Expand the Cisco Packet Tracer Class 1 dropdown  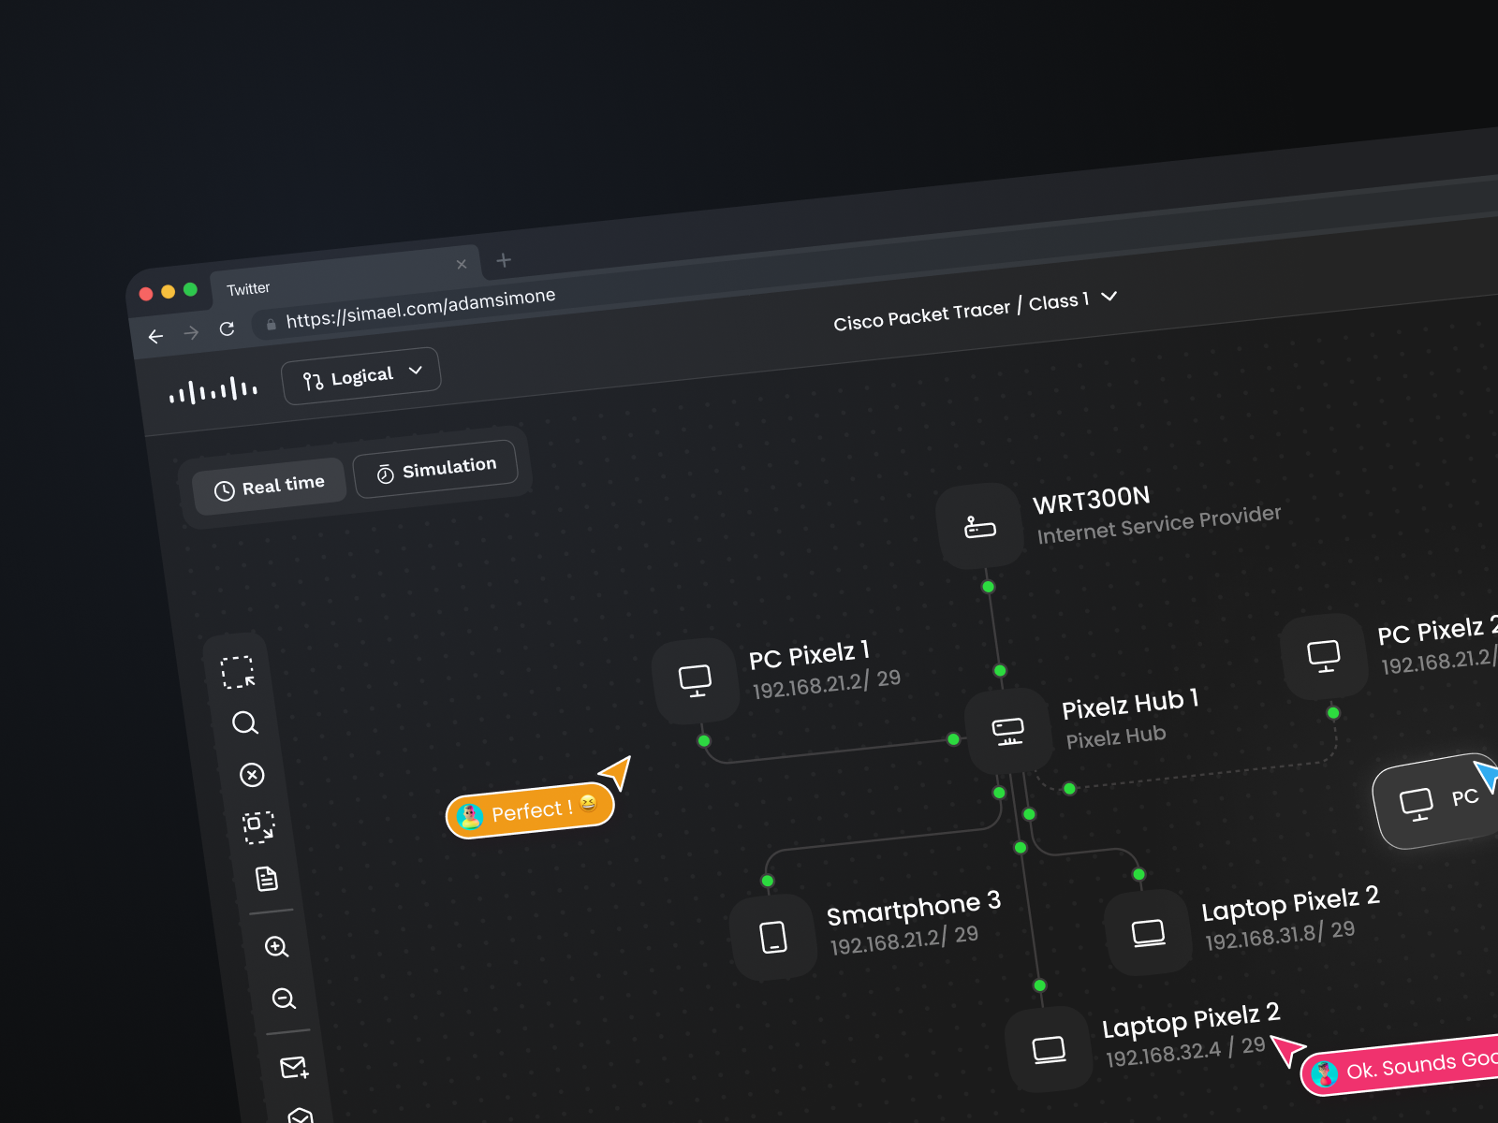[1109, 298]
